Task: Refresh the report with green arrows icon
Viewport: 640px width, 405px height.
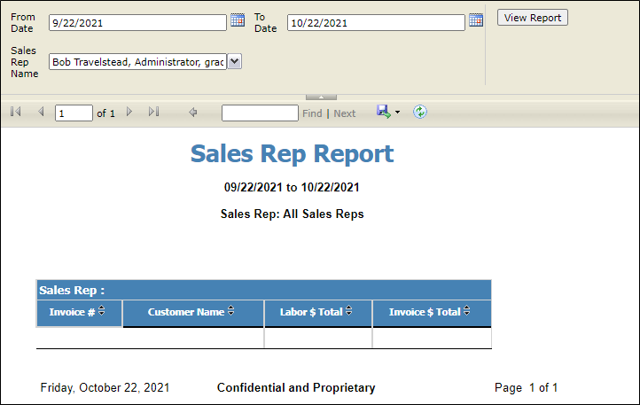Action: (420, 112)
